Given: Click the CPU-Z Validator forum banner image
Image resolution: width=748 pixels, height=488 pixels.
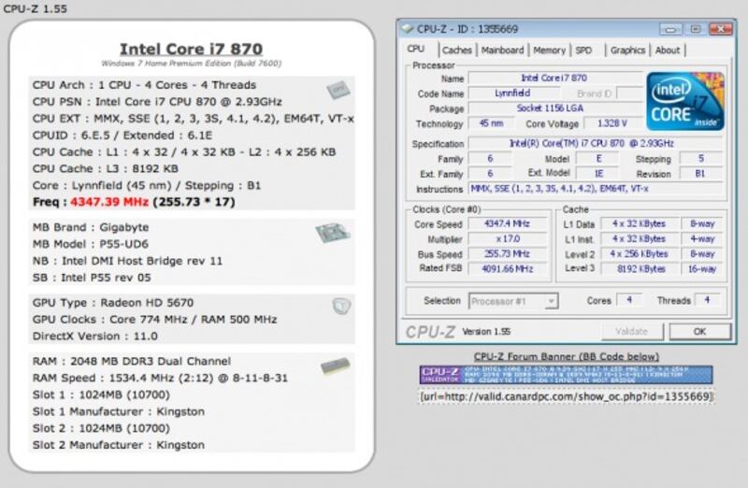Looking at the screenshot, I should click(x=566, y=375).
